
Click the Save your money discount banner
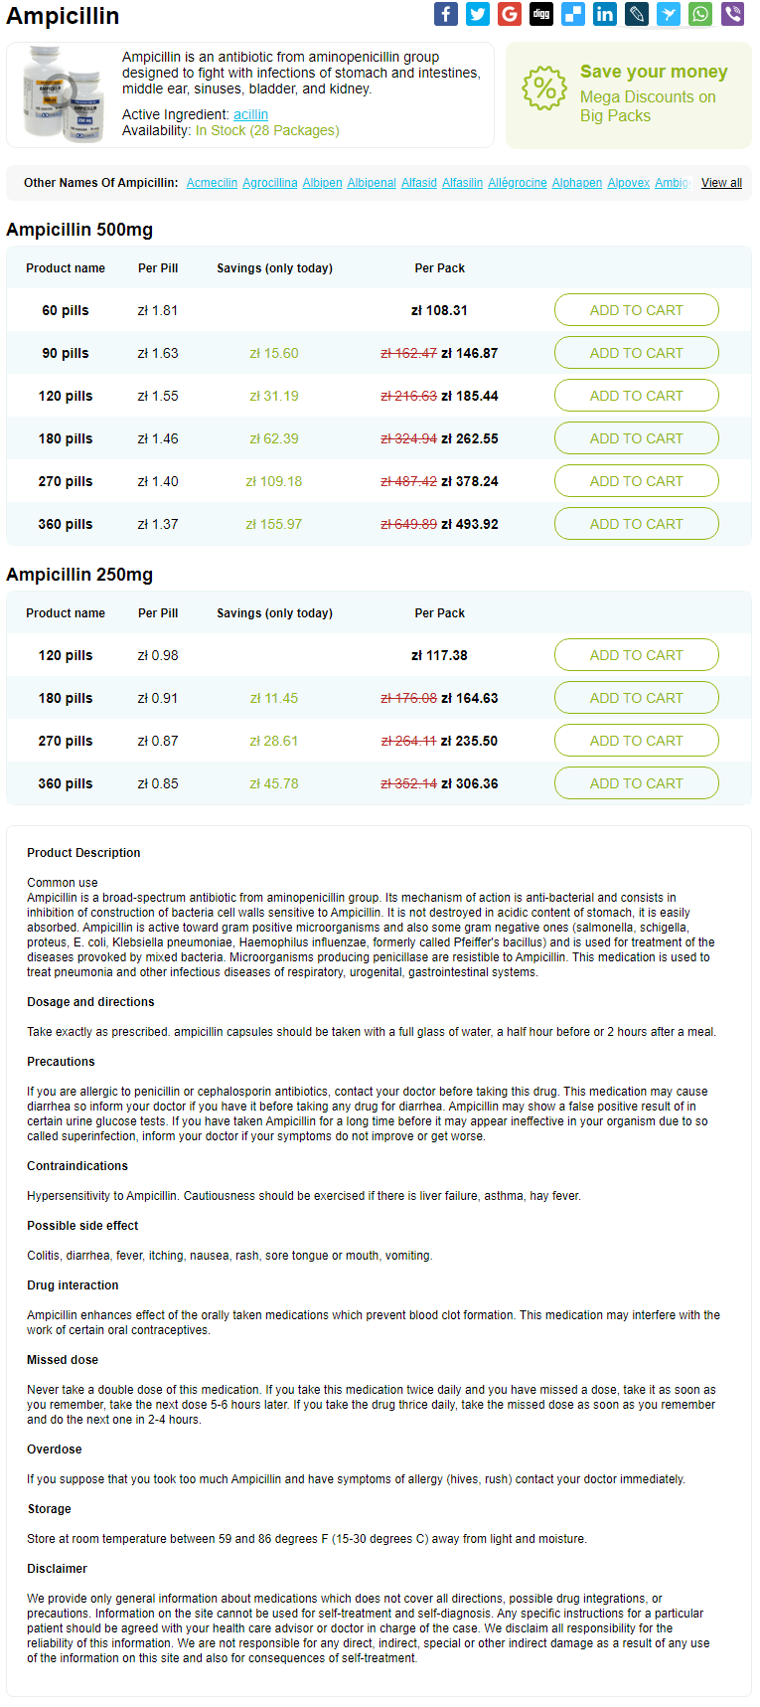coord(628,94)
